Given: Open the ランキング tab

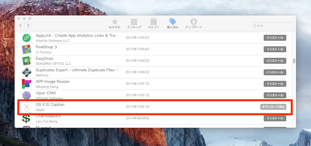Looking at the screenshot, I should (134, 24).
